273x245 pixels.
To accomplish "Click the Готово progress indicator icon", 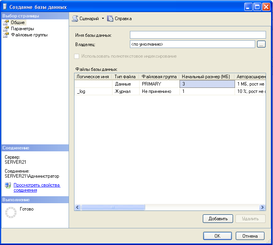I will point(11,212).
